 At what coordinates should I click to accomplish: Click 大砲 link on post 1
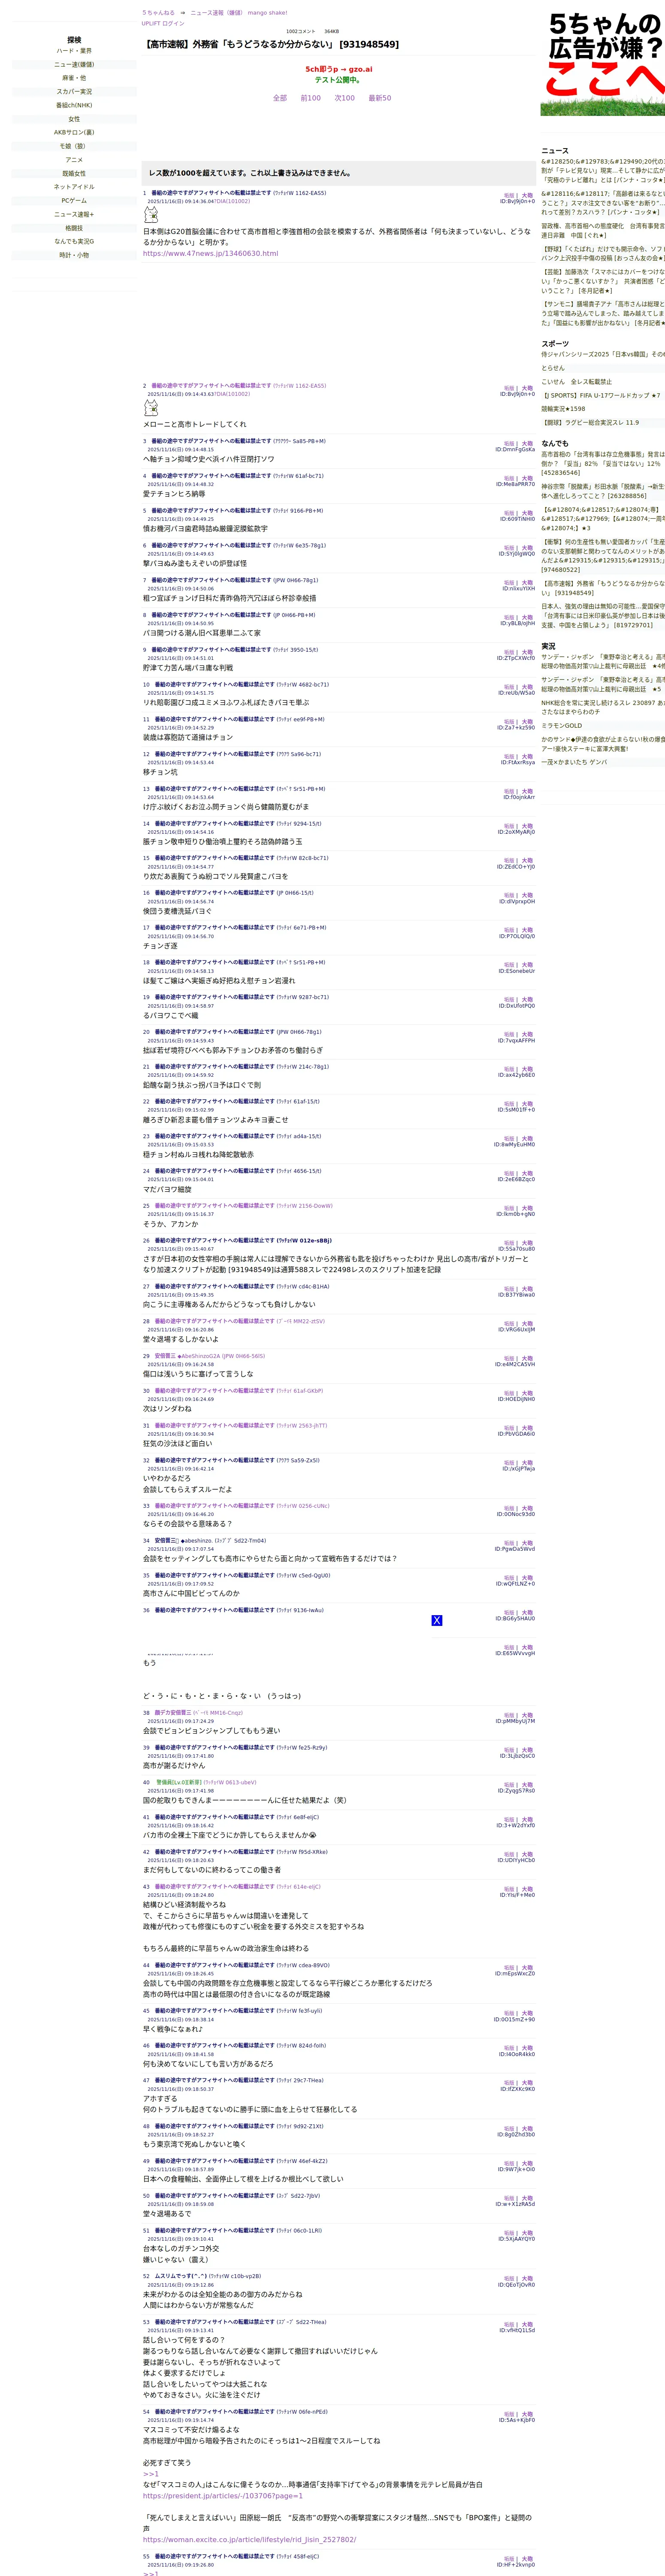pos(527,196)
